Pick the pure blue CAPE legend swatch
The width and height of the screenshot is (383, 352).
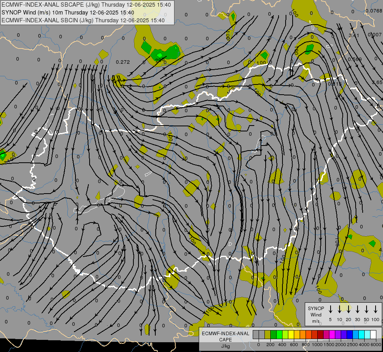pyautogui.click(x=349, y=334)
